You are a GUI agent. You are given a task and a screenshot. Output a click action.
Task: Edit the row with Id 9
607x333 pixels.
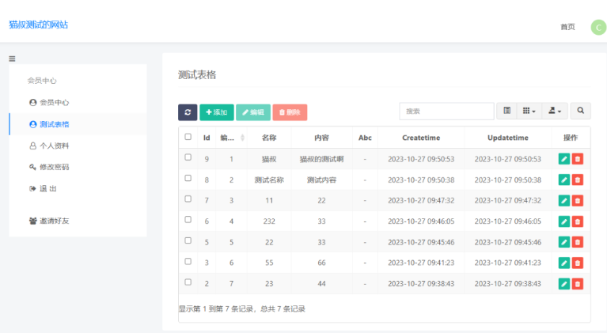pyautogui.click(x=564, y=159)
